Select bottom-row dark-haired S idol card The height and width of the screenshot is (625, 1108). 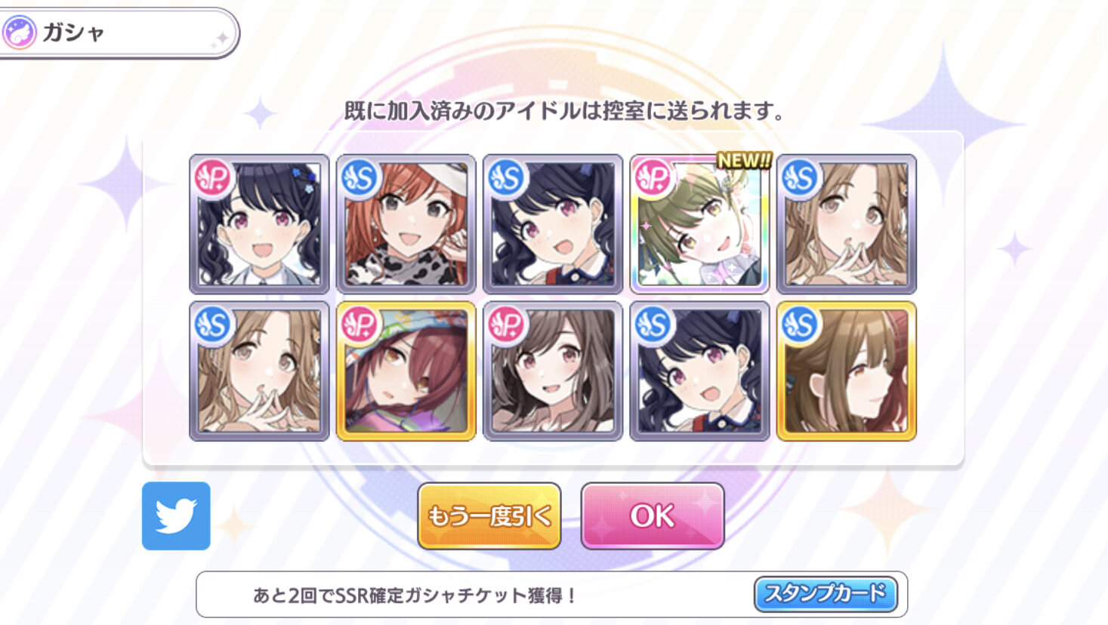[699, 371]
